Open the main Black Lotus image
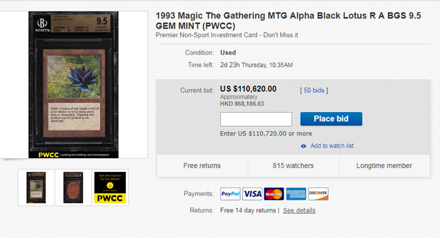440x238 pixels. (x=74, y=85)
